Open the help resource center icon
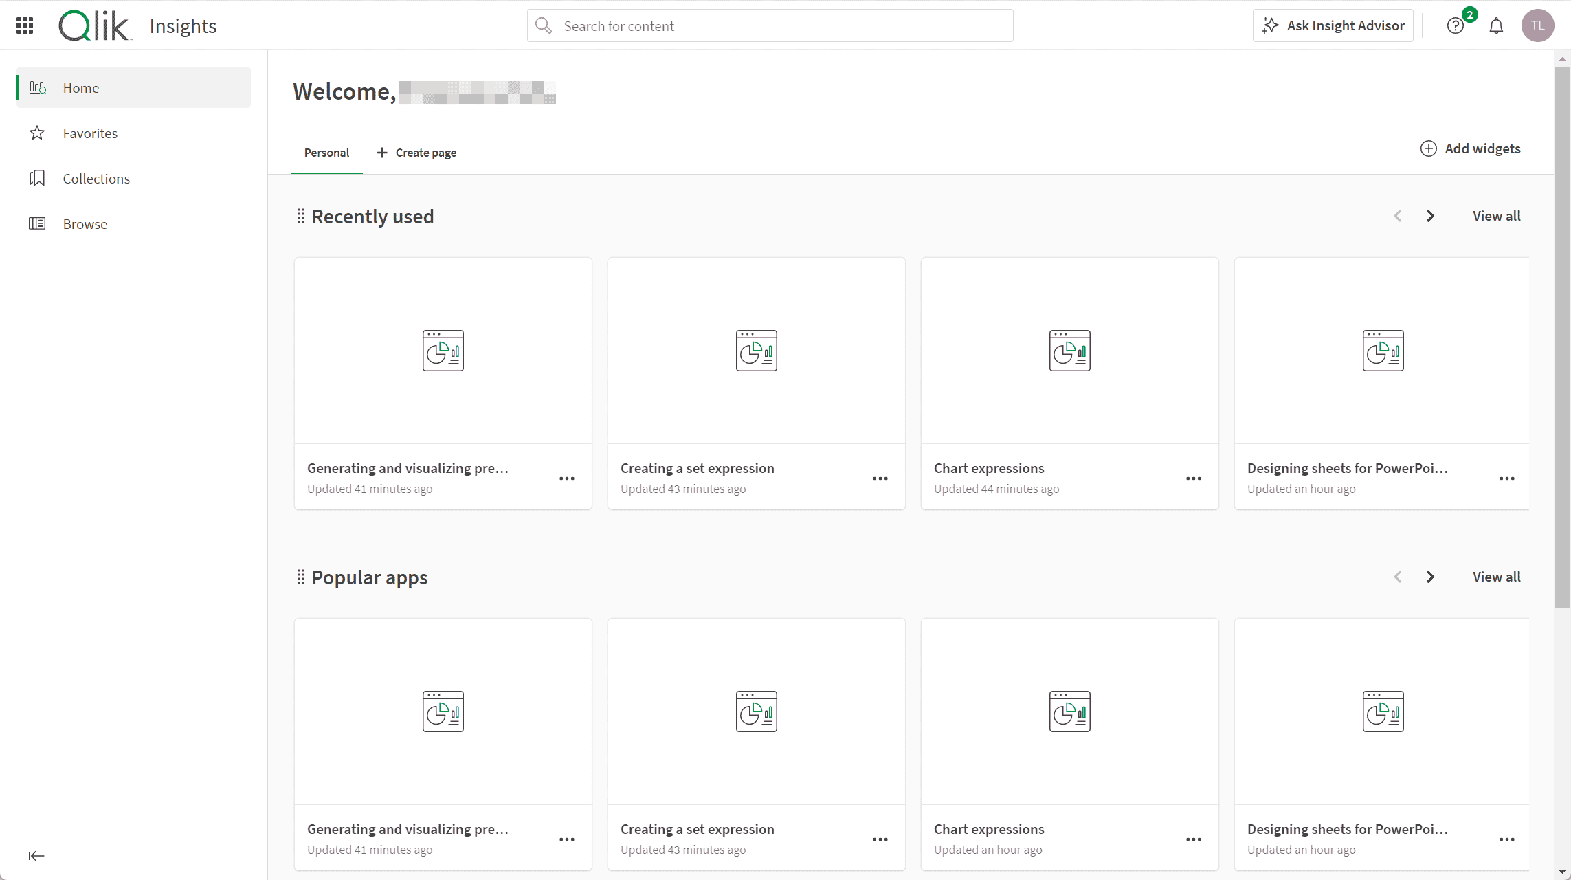Image resolution: width=1571 pixels, height=880 pixels. pyautogui.click(x=1455, y=26)
